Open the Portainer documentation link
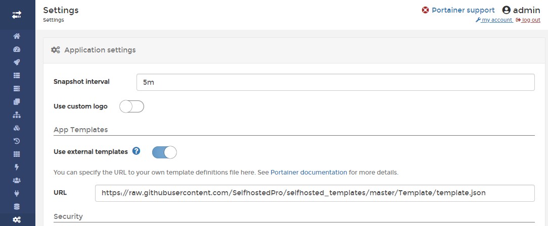Image resolution: width=548 pixels, height=226 pixels. (x=308, y=173)
